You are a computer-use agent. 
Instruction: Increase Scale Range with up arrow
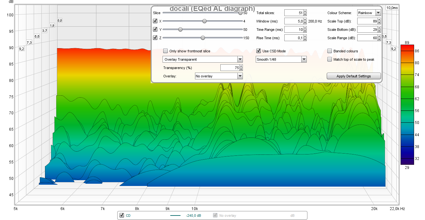379,36
